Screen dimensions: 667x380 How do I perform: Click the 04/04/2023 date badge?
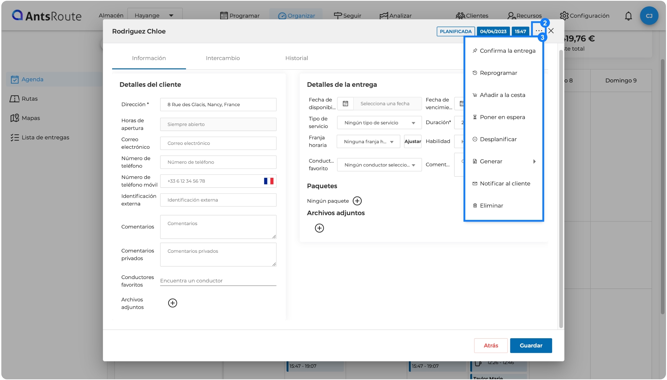pos(493,31)
